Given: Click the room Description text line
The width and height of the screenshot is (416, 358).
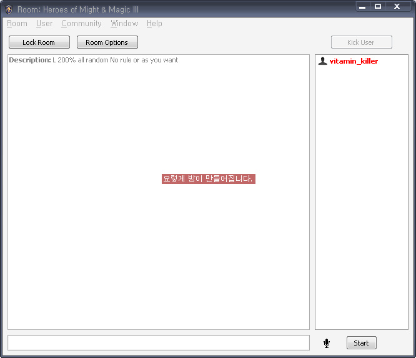Looking at the screenshot, I should point(94,60).
